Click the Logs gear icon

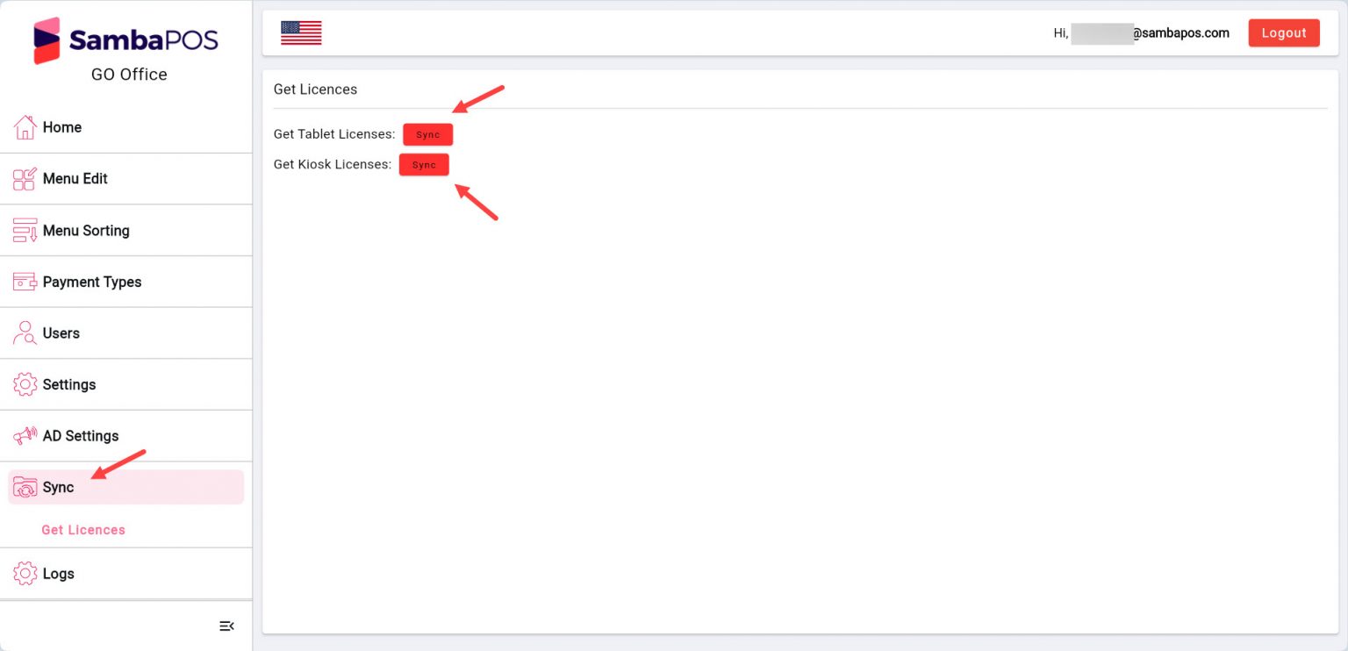(25, 574)
